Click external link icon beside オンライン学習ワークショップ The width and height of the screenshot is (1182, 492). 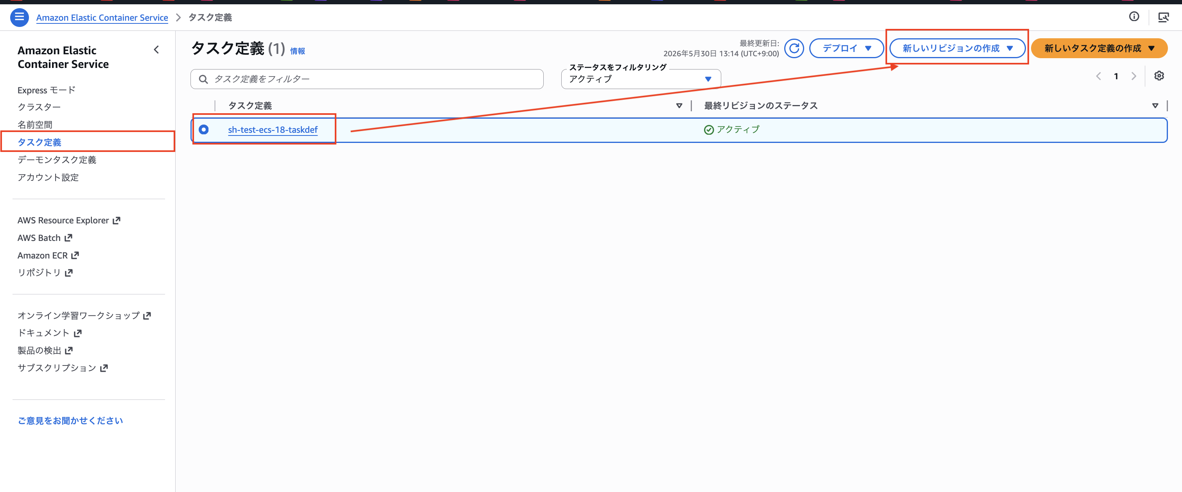click(x=147, y=316)
